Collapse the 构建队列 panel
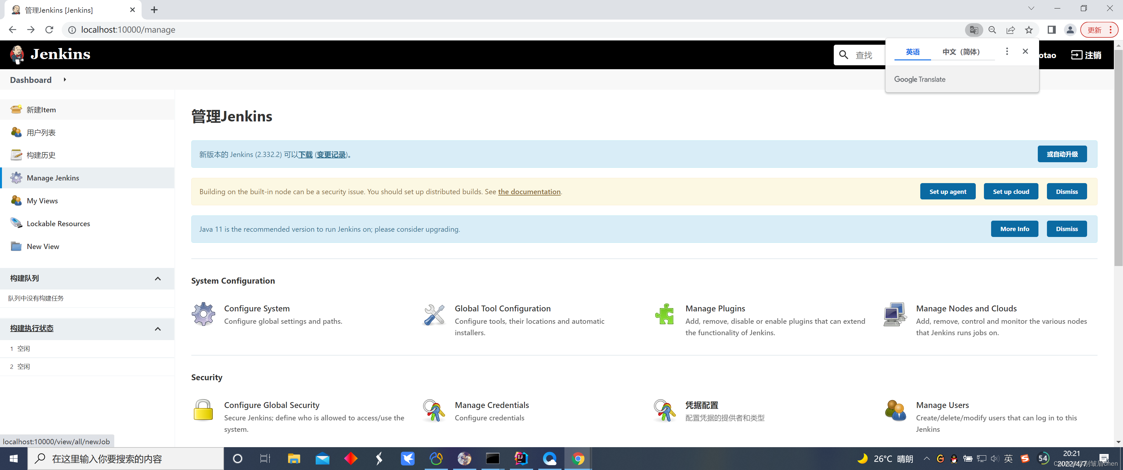The image size is (1123, 470). 158,278
